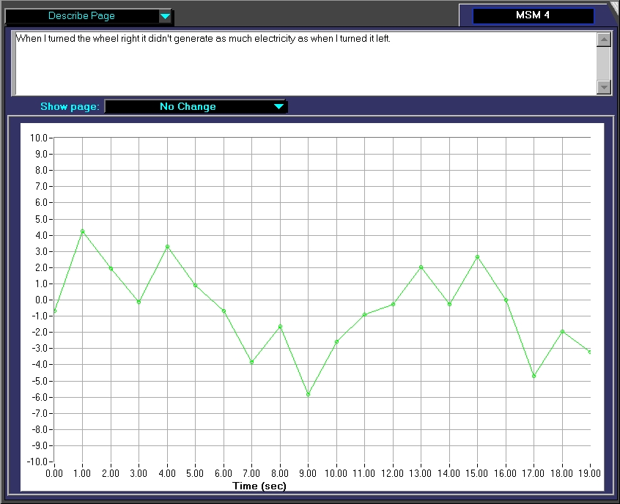Image resolution: width=620 pixels, height=504 pixels.
Task: Click the Show page label
Action: tap(70, 107)
